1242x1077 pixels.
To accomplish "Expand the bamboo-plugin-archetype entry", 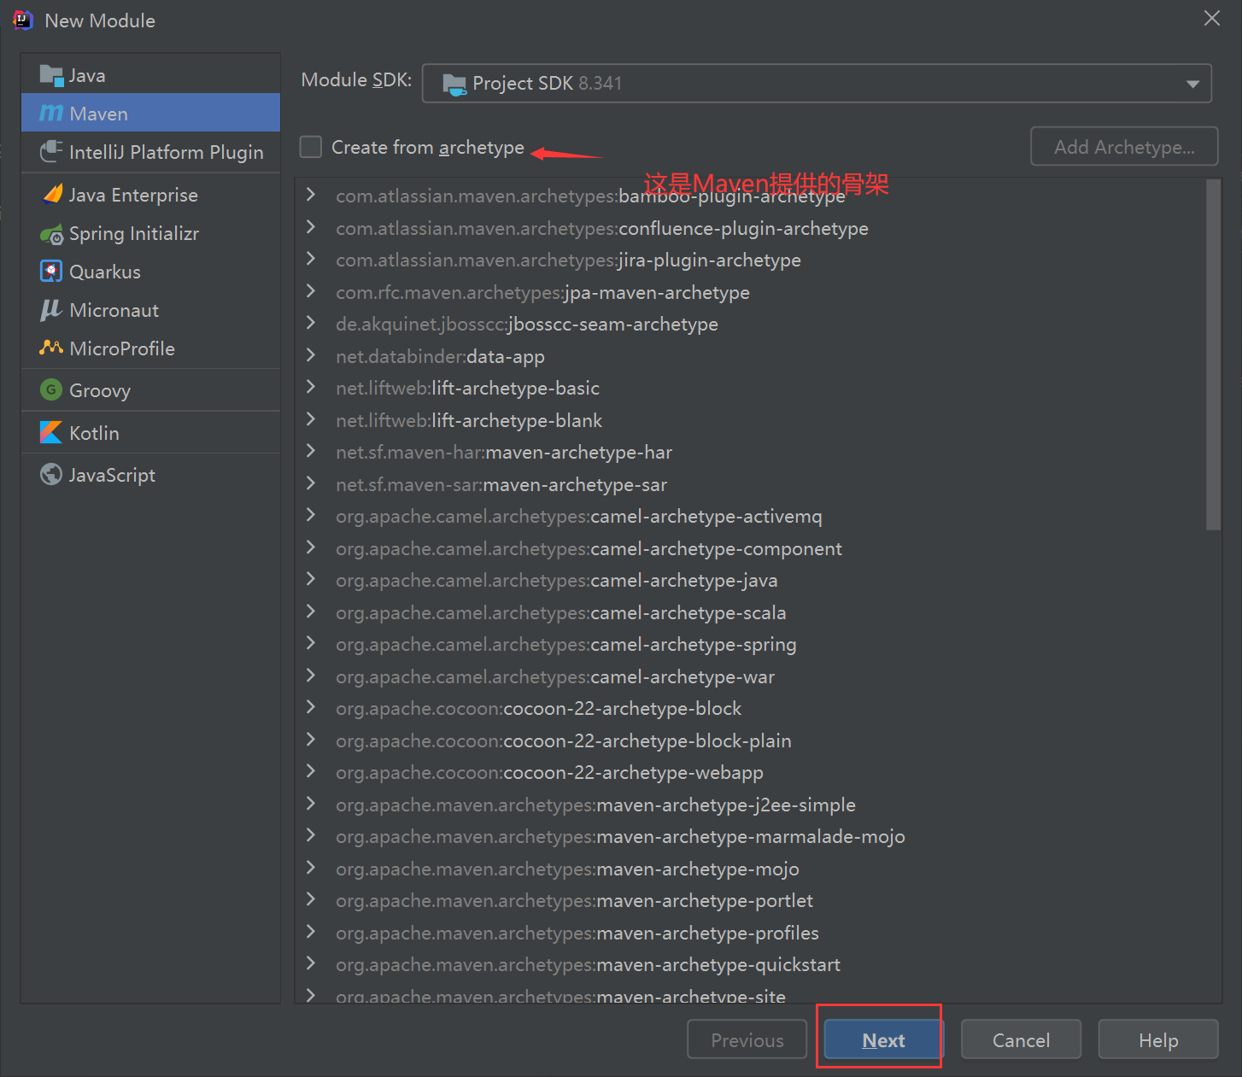I will (x=311, y=195).
